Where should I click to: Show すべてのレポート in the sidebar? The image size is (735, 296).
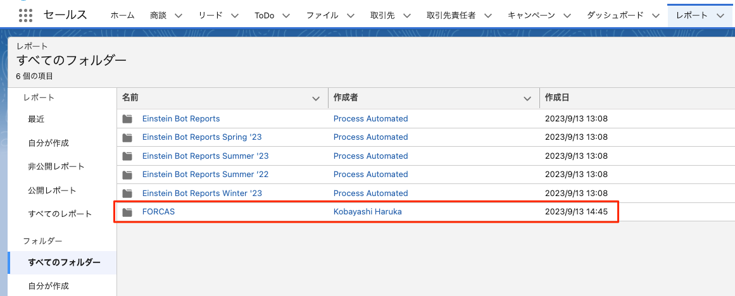pos(60,214)
